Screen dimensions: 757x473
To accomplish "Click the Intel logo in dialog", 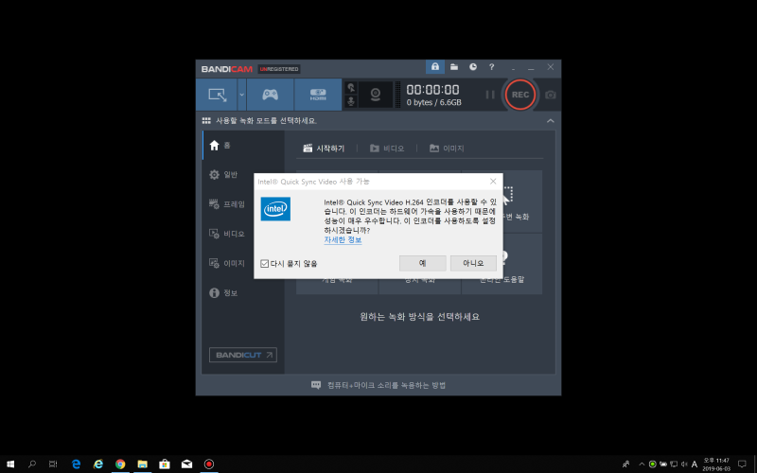I will click(275, 208).
